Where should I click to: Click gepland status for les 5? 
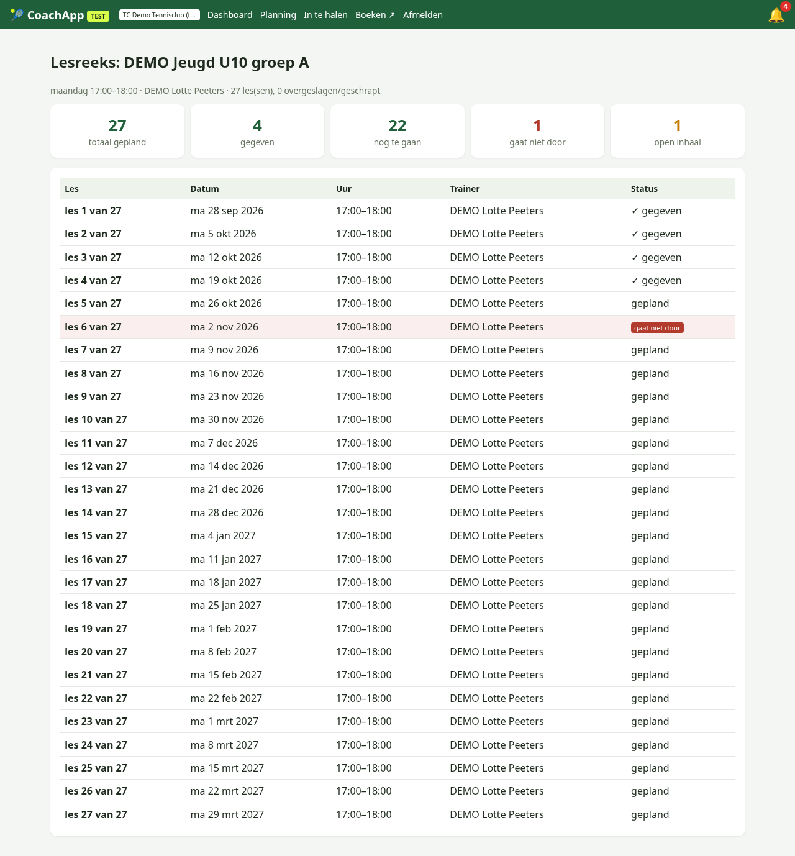point(650,303)
